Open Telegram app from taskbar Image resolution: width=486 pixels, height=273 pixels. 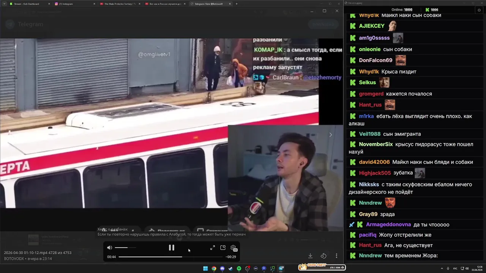pyautogui.click(x=281, y=268)
